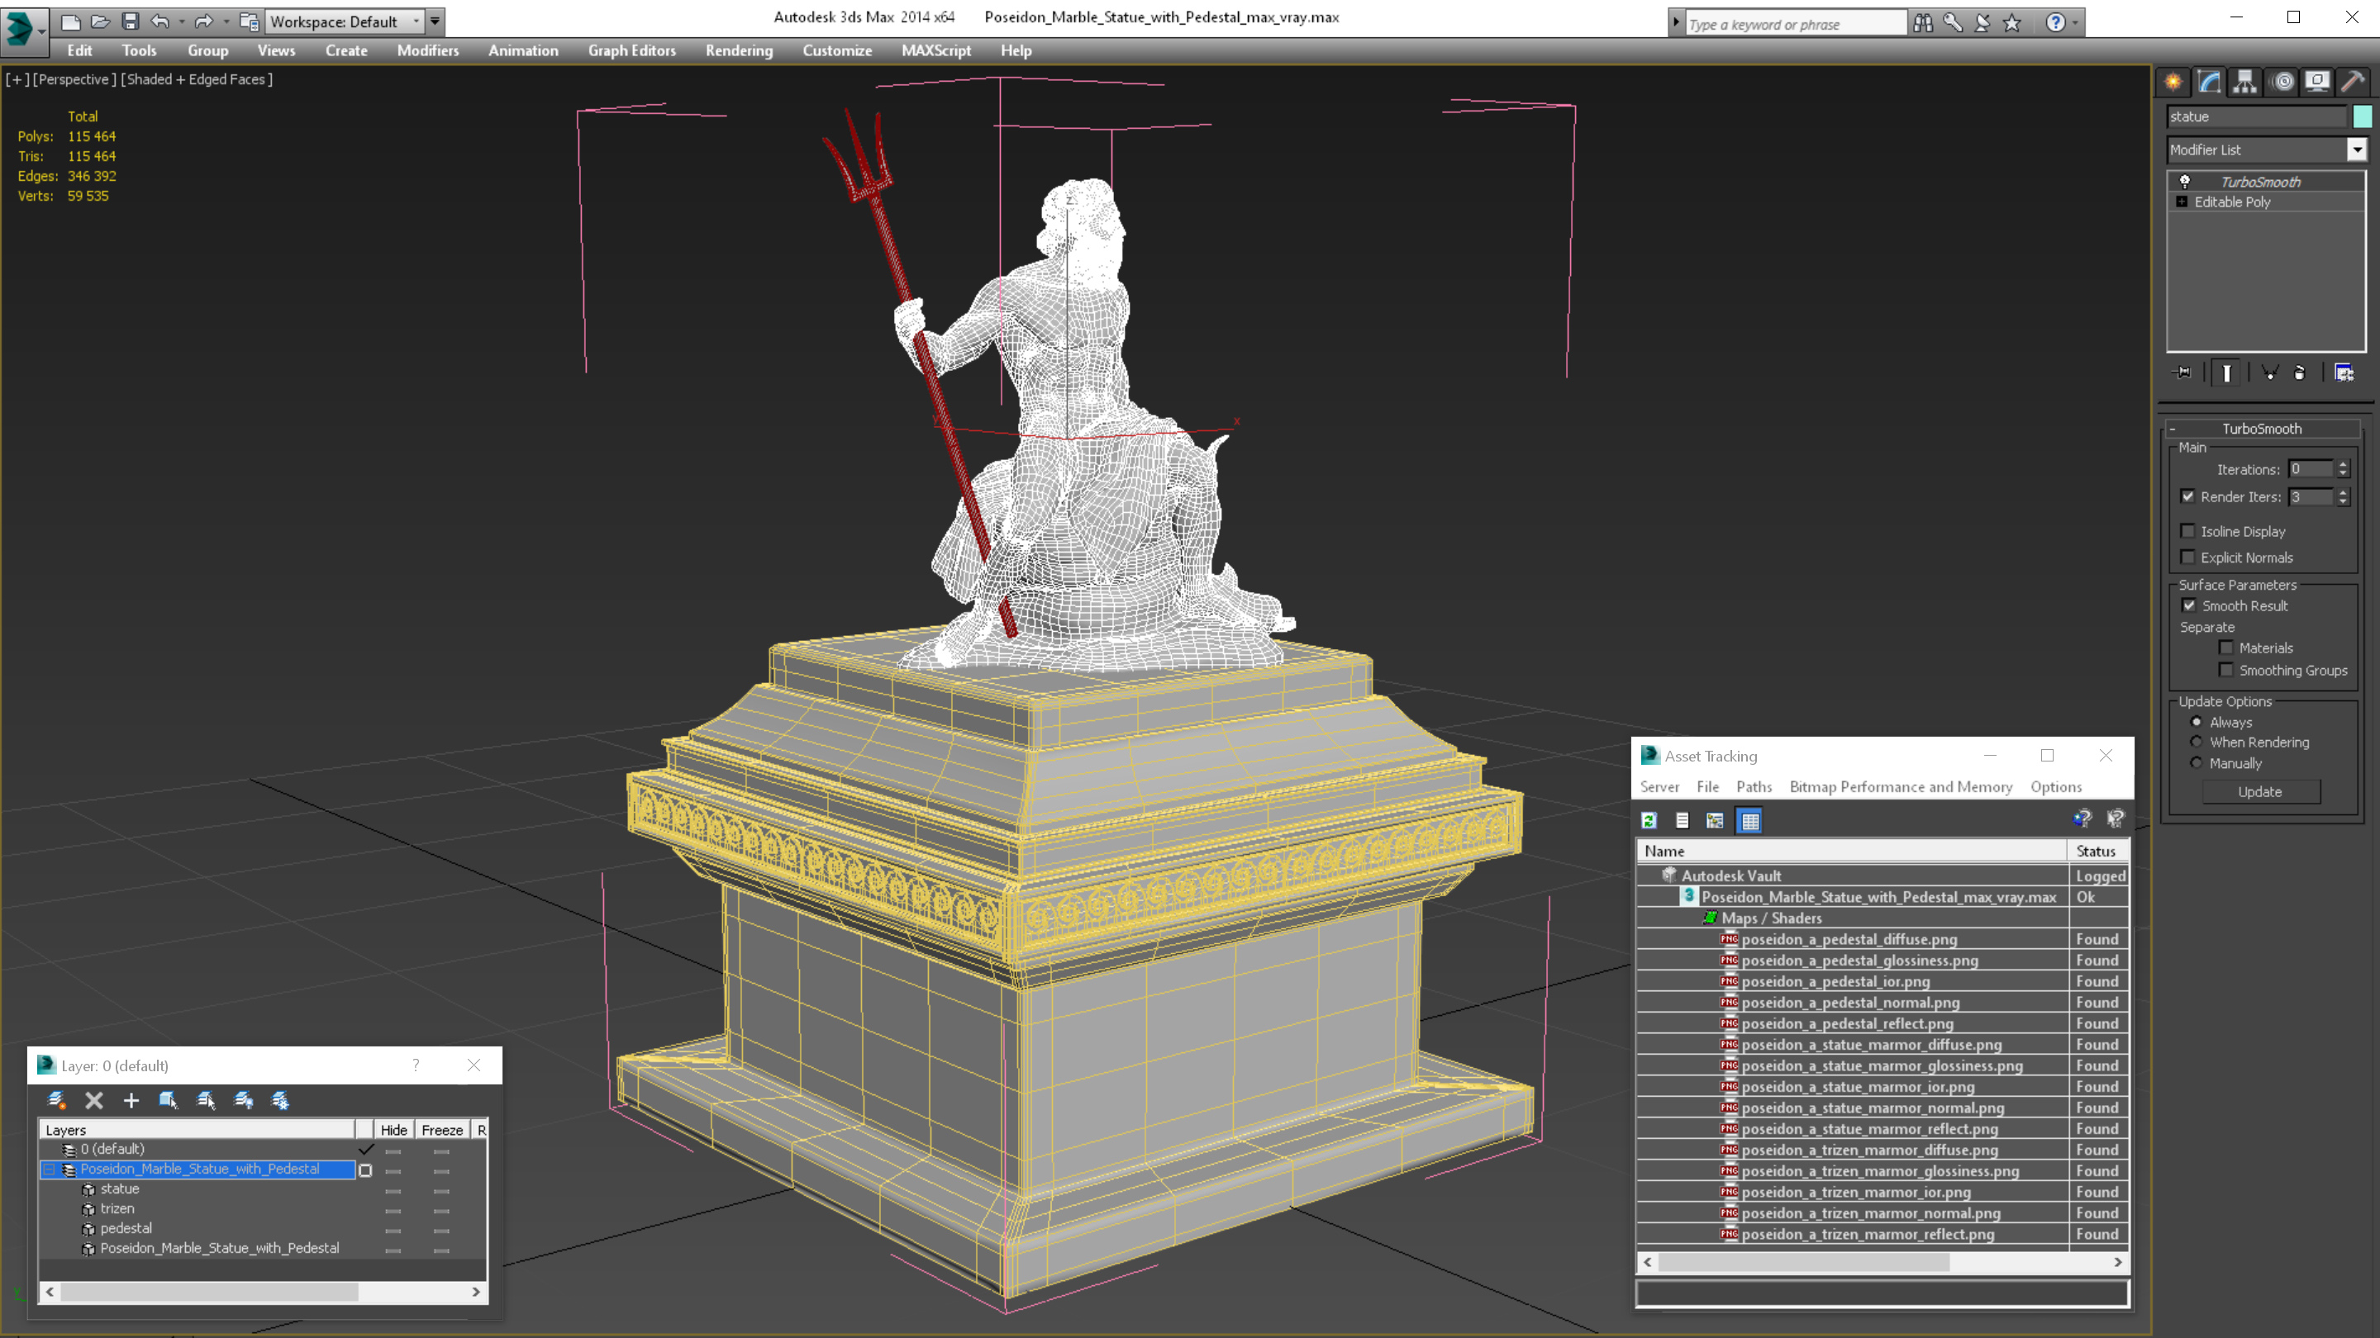
Task: Open the Rendering menu
Action: [x=738, y=50]
